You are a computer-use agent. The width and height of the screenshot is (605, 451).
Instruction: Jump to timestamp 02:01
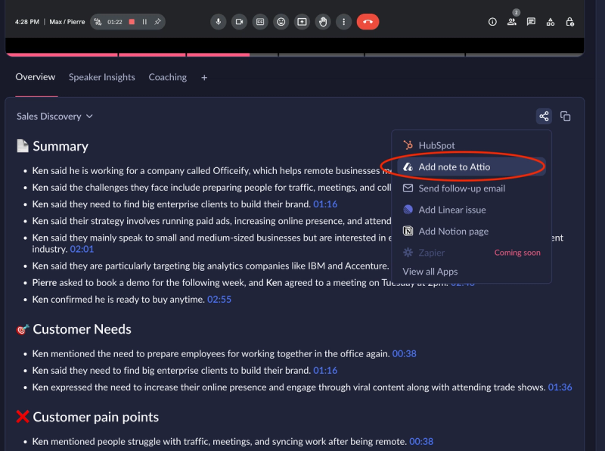point(82,249)
